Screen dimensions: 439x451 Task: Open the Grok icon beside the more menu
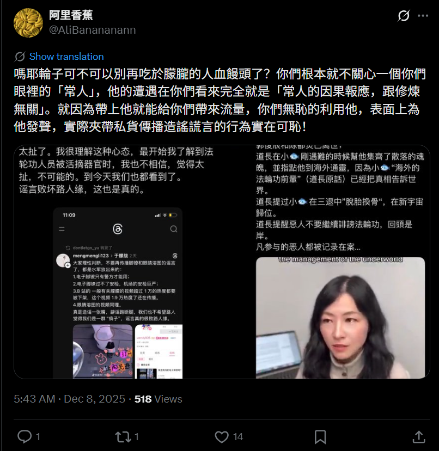[404, 16]
